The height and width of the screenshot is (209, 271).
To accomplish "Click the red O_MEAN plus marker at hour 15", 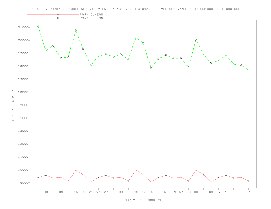I will click(76, 170).
